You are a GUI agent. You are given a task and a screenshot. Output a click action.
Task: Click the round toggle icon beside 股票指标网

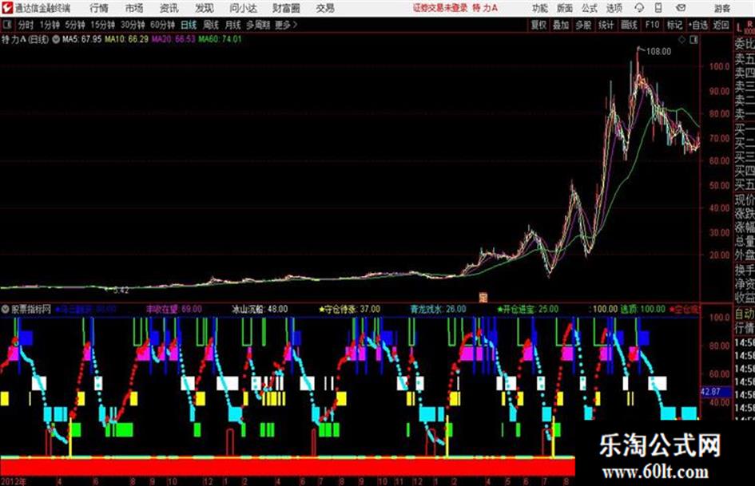click(x=6, y=309)
